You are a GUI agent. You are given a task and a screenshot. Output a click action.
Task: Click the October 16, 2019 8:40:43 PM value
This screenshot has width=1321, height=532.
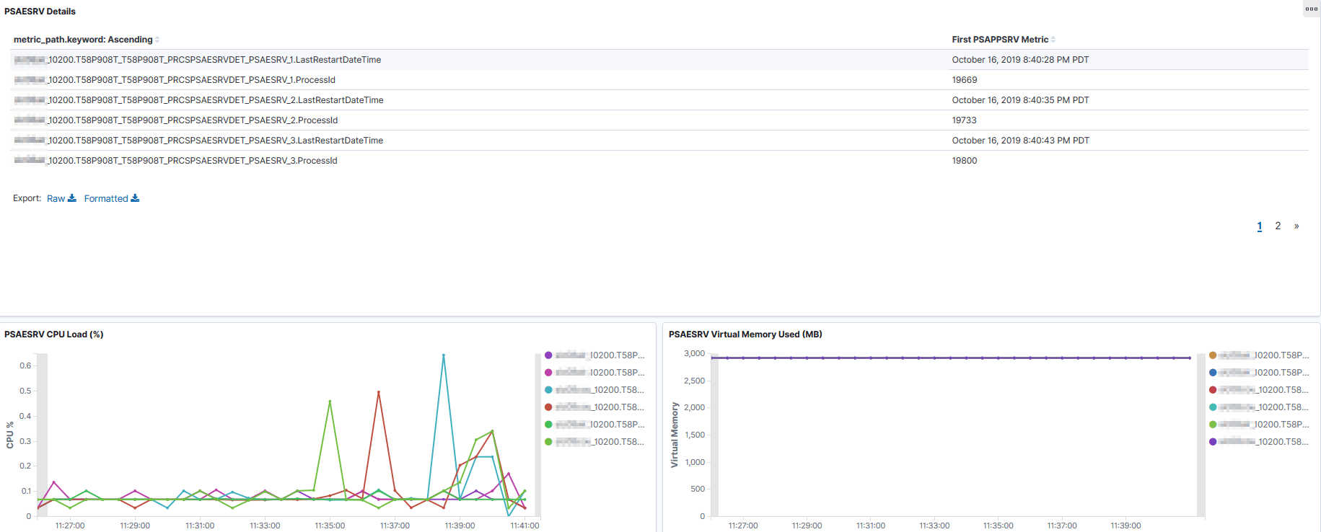(x=1020, y=141)
